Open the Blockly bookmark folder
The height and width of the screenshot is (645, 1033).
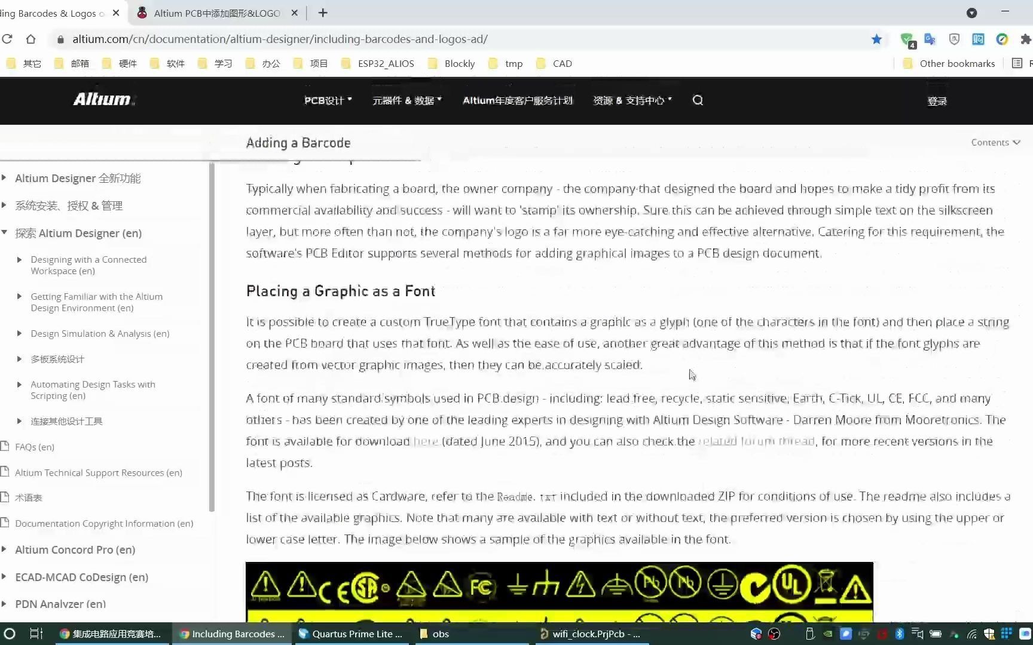point(452,63)
